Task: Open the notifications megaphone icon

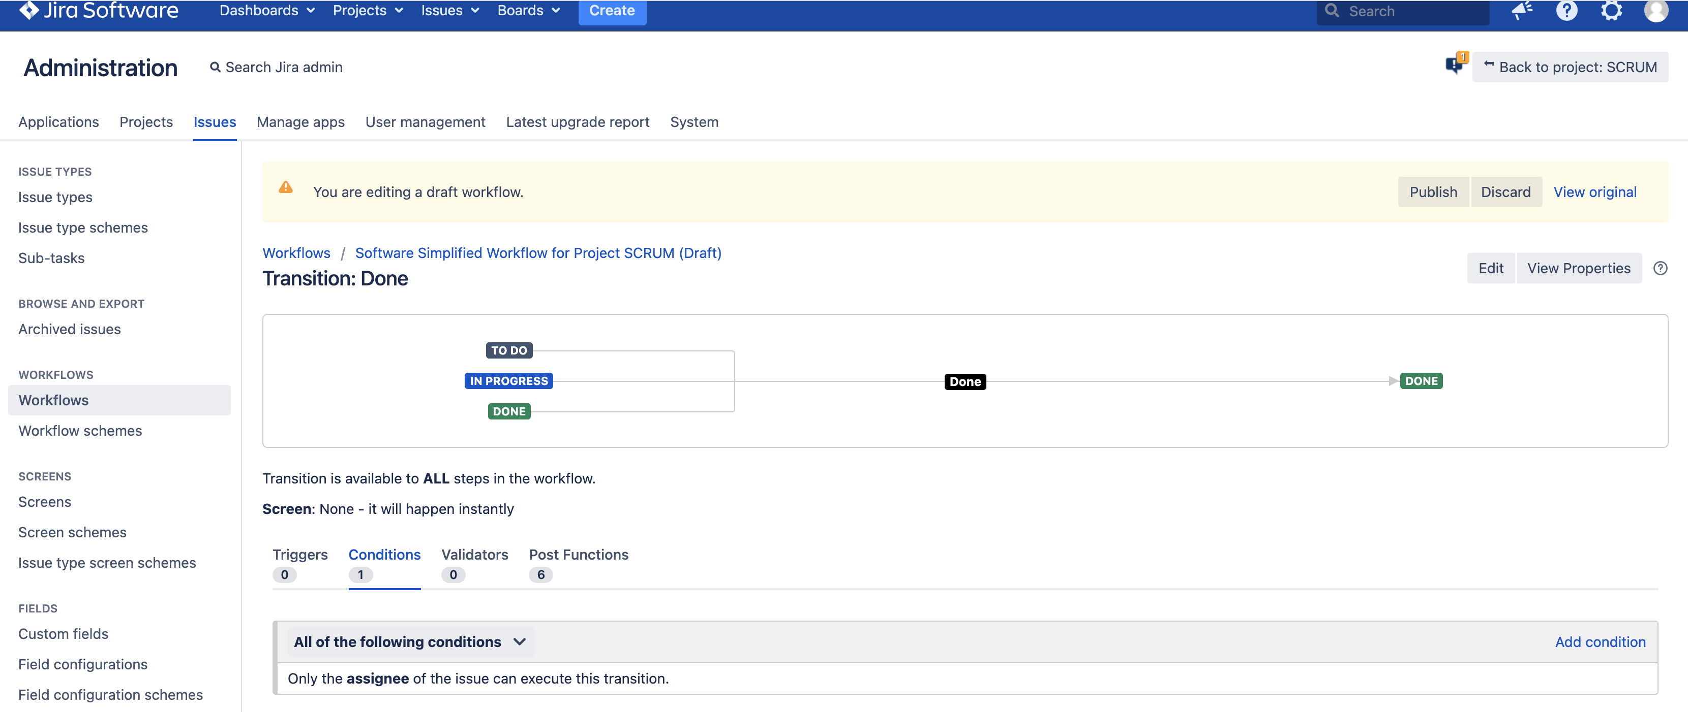Action: click(1521, 11)
